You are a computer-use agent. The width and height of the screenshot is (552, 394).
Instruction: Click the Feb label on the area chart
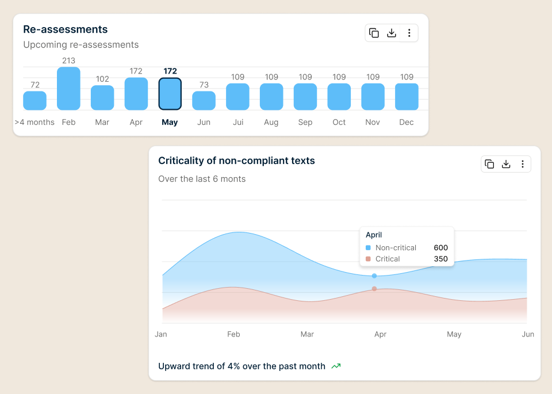click(233, 334)
